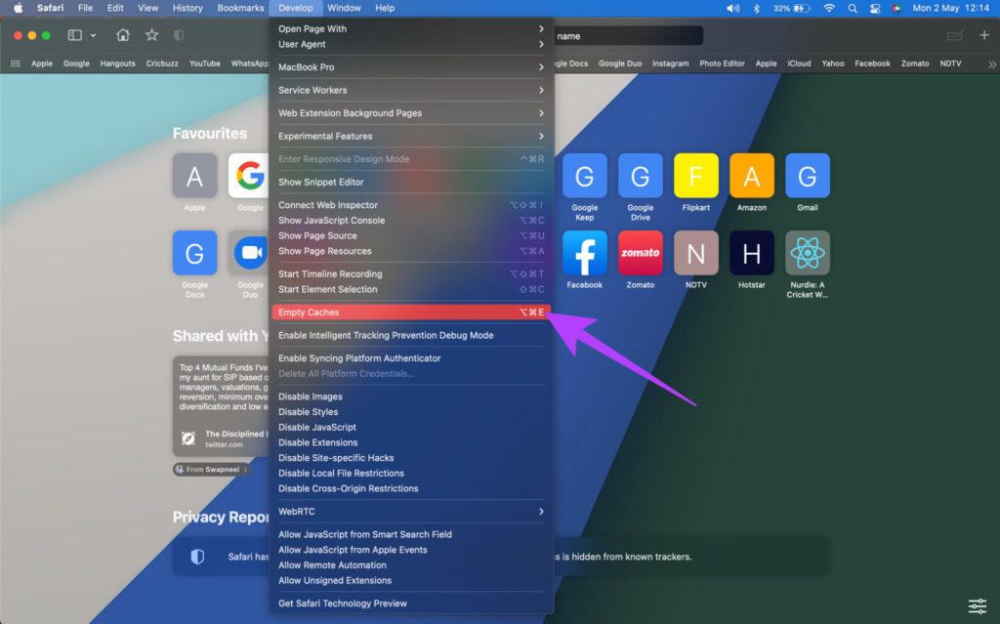Open the Google Drive favourite tile
1000x624 pixels.
coord(641,176)
